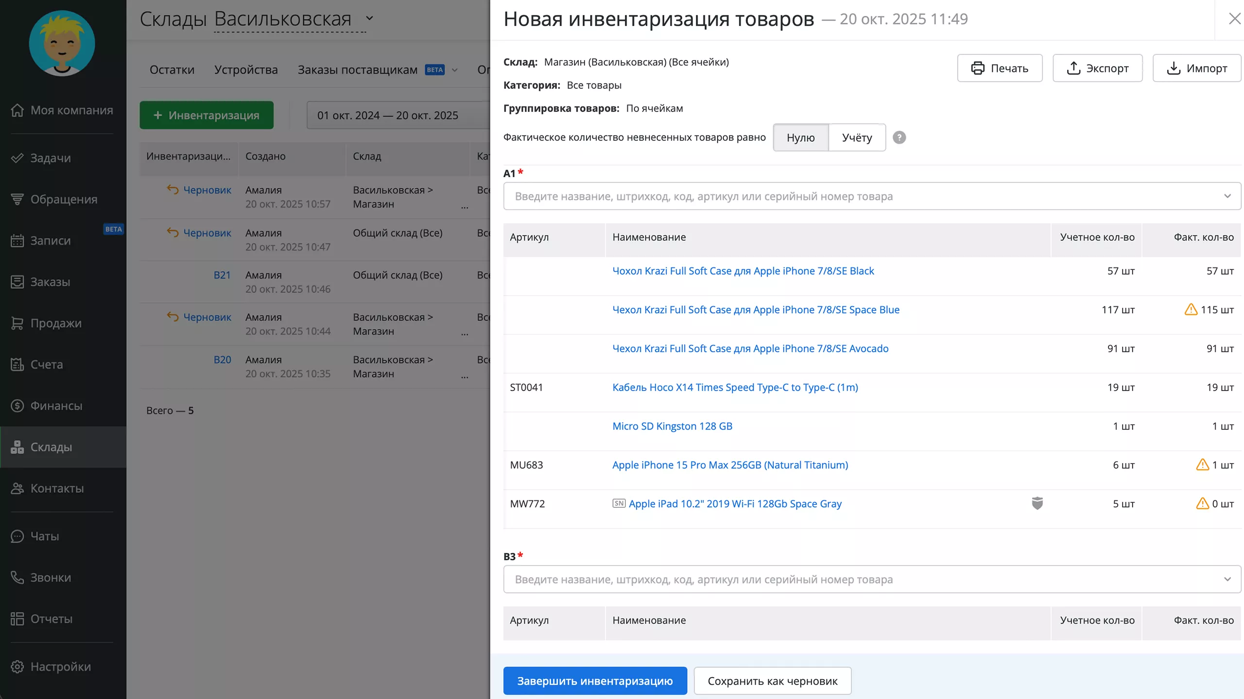Click the help question mark icon

[899, 137]
